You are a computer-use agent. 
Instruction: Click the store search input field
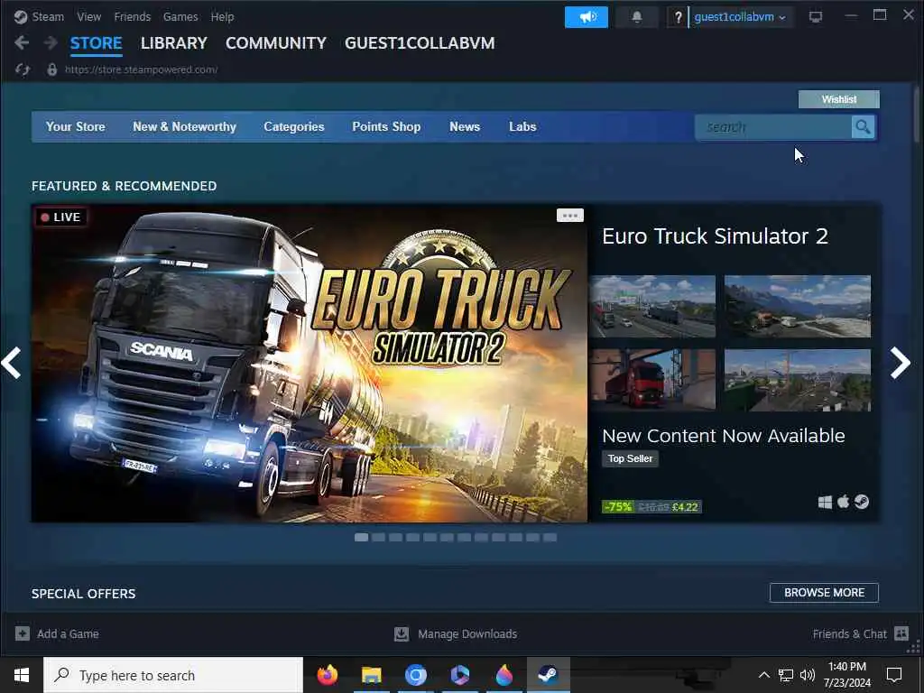[773, 126]
